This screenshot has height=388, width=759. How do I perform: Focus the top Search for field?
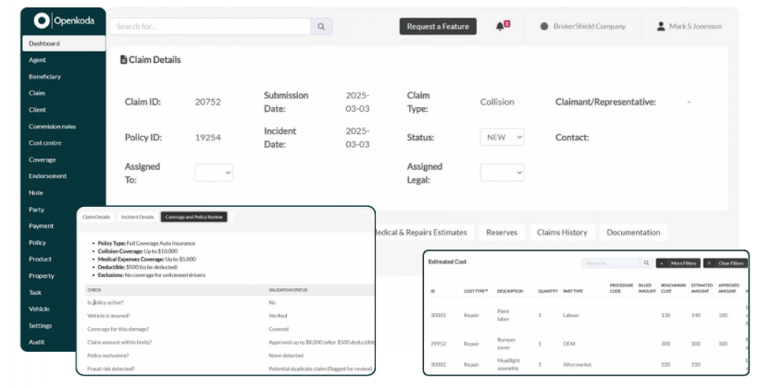click(210, 27)
